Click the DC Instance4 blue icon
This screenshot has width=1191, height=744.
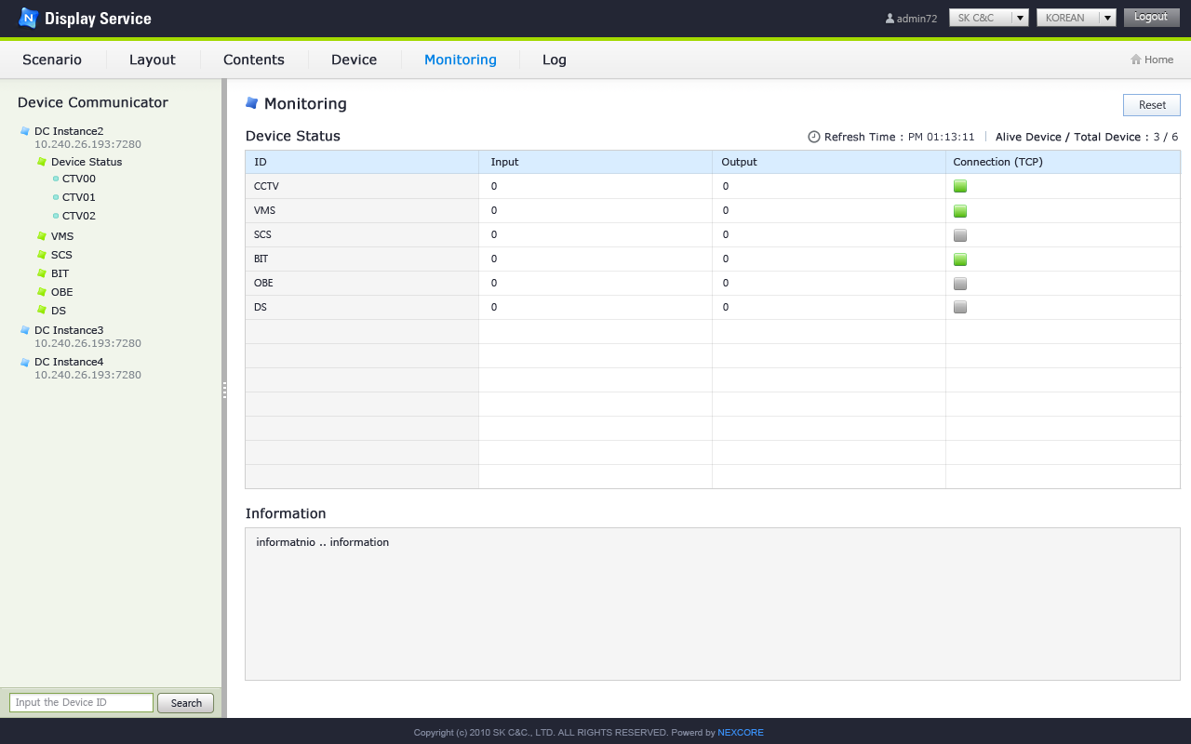tap(25, 362)
